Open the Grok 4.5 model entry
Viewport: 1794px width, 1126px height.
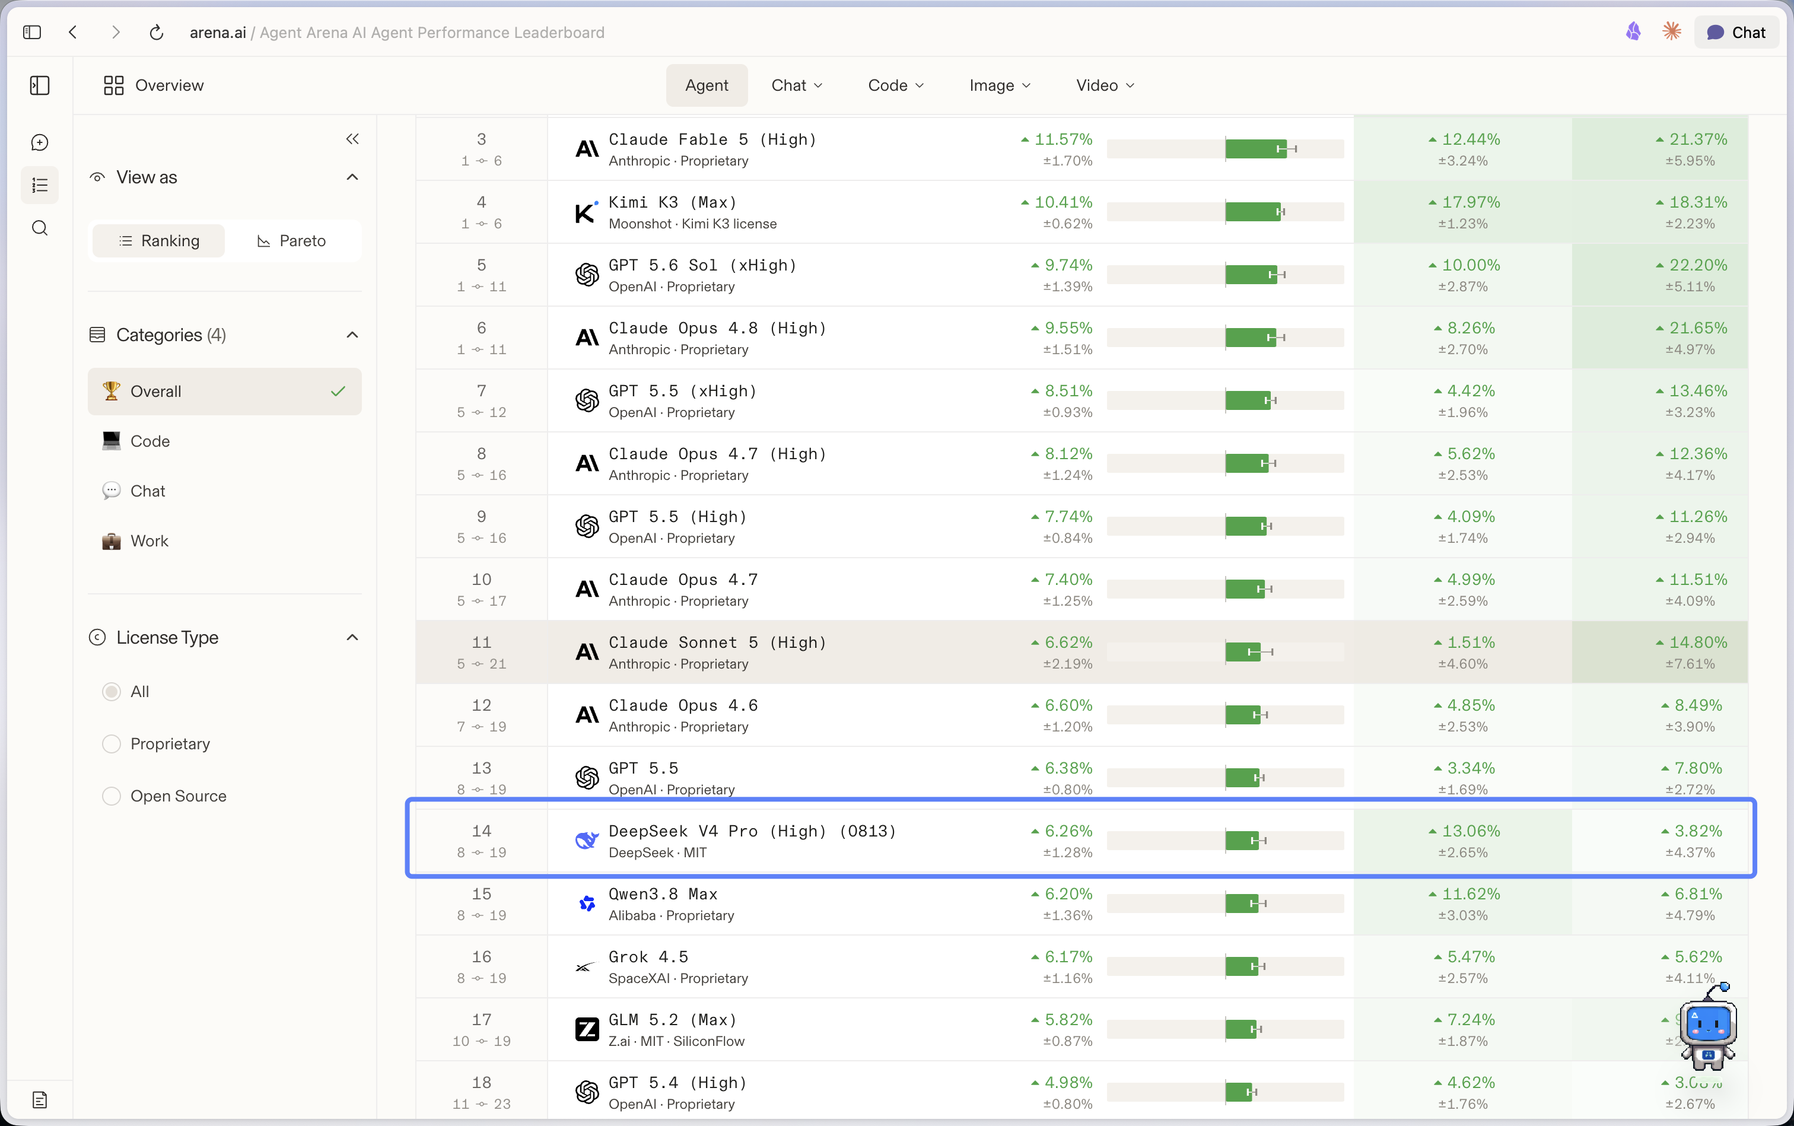tap(648, 957)
